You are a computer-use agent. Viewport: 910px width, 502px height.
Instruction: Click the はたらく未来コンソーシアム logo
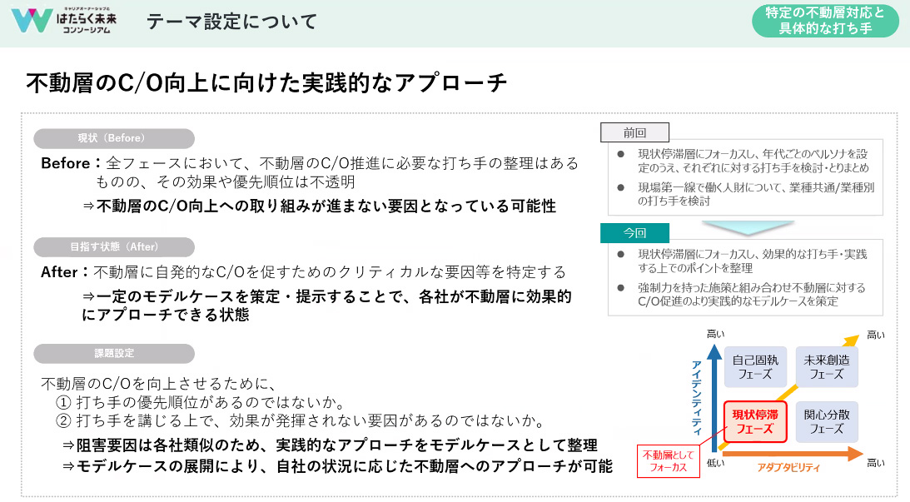(63, 21)
